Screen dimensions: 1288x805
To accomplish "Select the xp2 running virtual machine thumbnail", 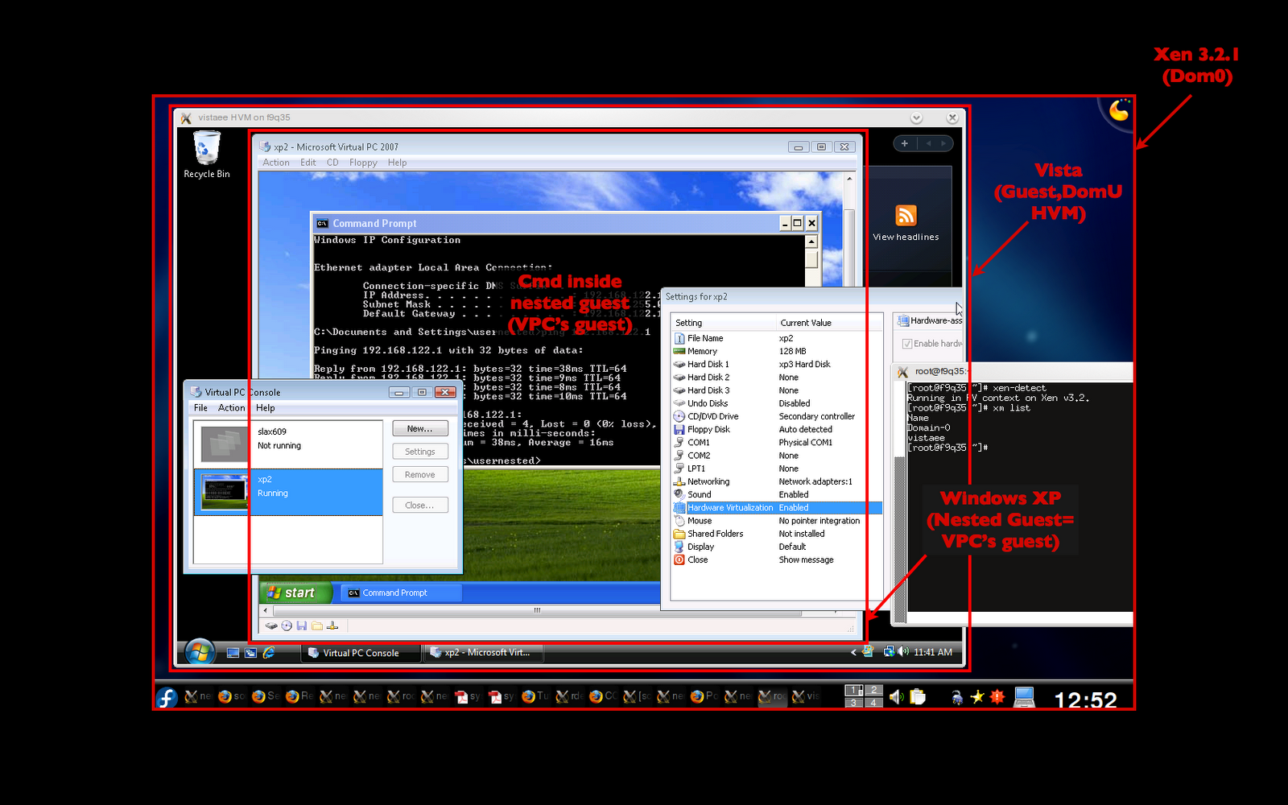I will pos(224,492).
